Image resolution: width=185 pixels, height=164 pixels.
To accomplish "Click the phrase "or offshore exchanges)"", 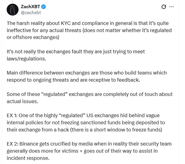I will tap(32, 37).
